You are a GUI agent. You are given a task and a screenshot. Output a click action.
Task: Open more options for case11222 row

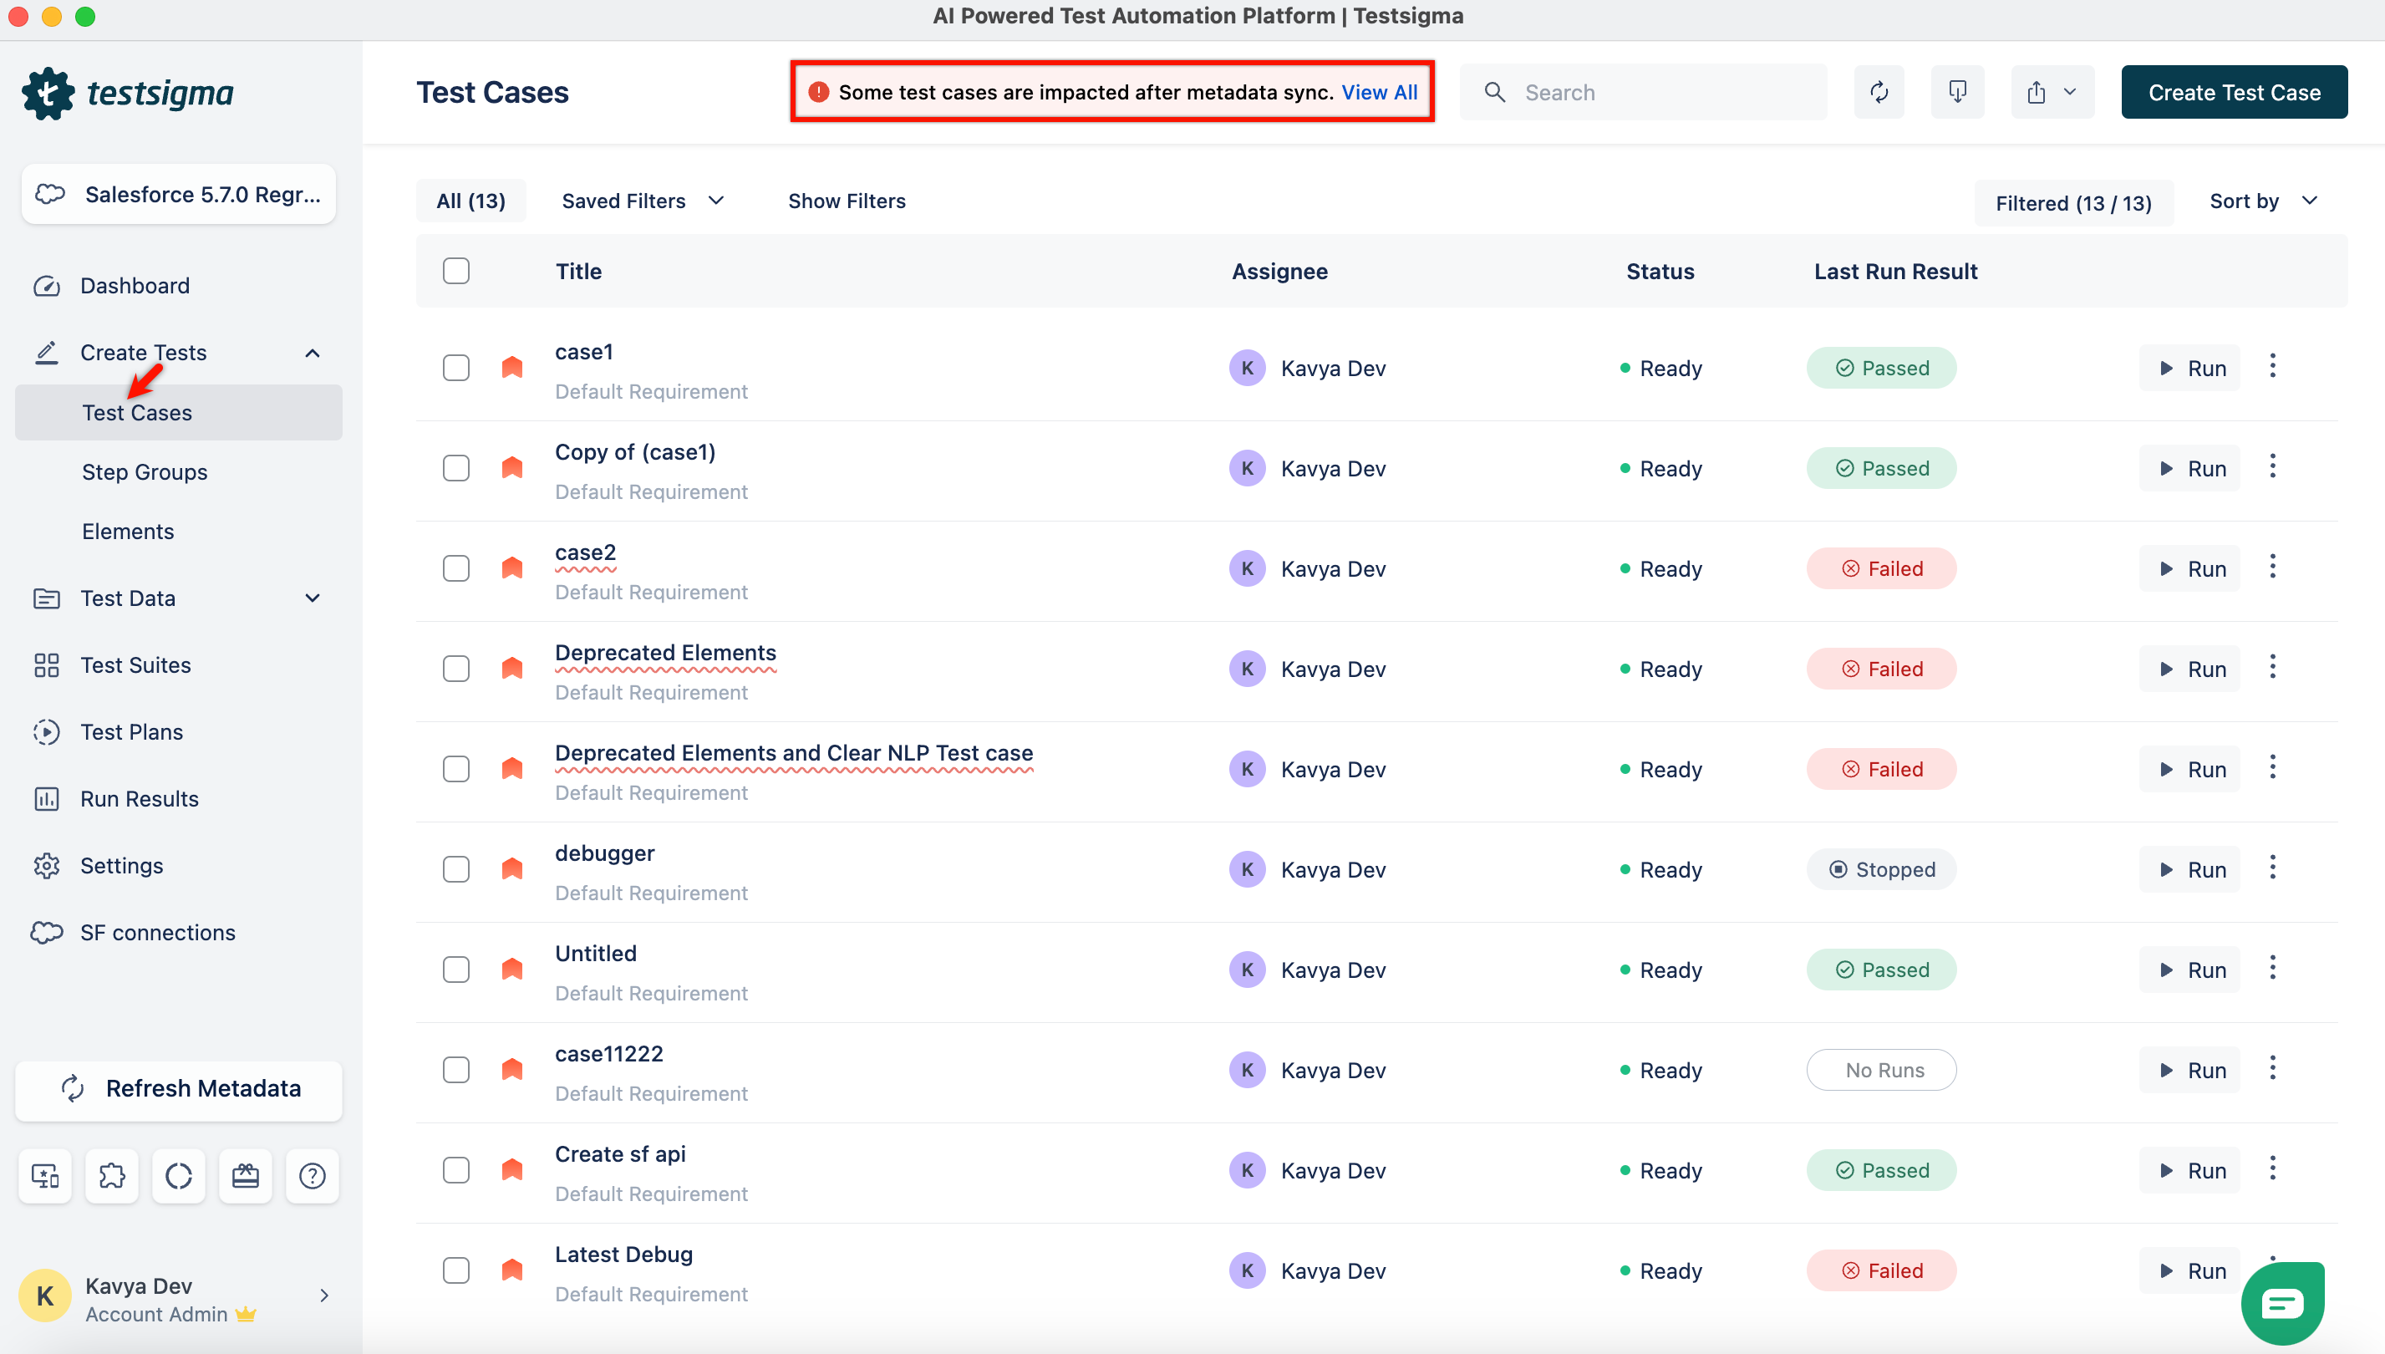pos(2272,1068)
